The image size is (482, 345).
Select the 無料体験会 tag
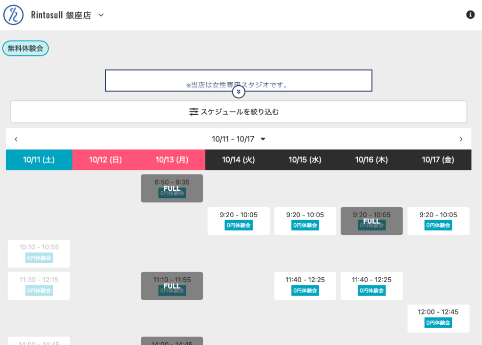(x=25, y=48)
